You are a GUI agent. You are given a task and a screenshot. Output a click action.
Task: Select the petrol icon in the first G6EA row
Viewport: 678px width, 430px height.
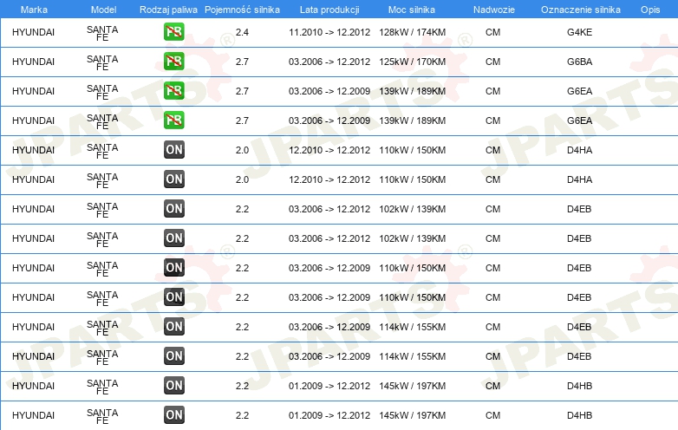173,91
